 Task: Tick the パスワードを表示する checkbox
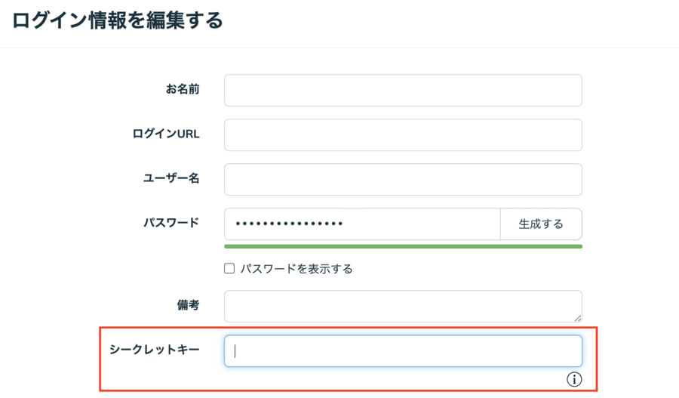point(229,268)
